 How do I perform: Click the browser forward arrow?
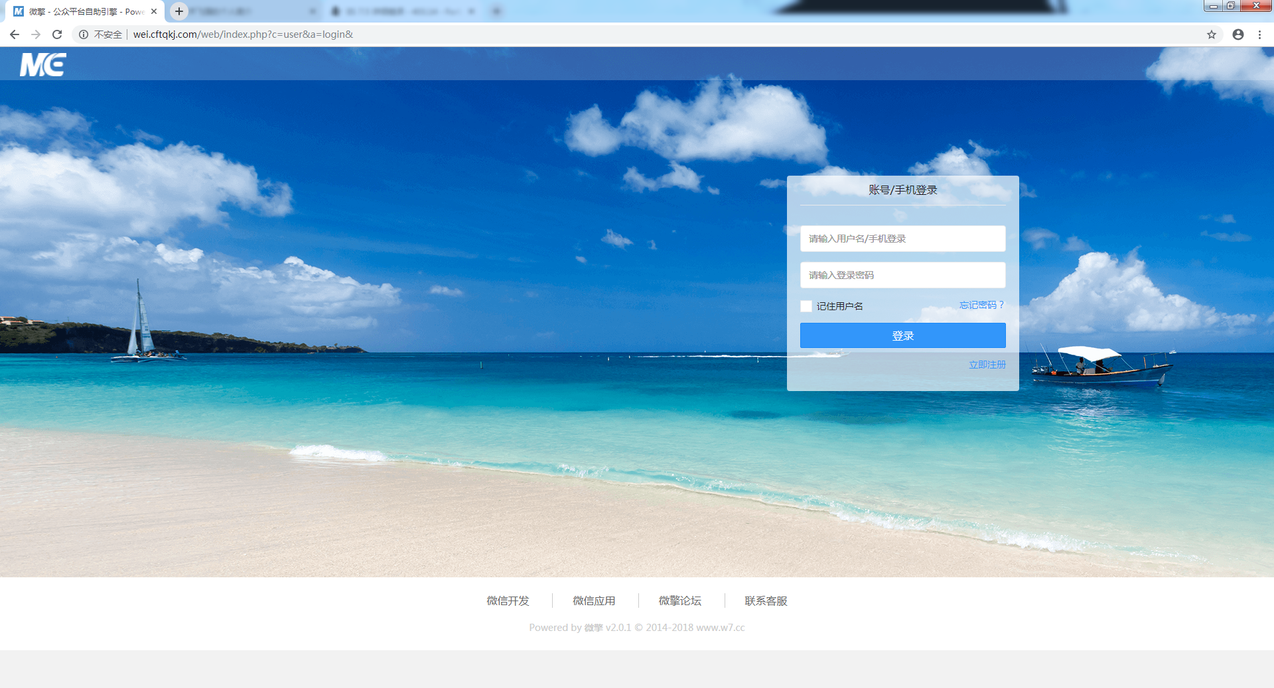(36, 34)
